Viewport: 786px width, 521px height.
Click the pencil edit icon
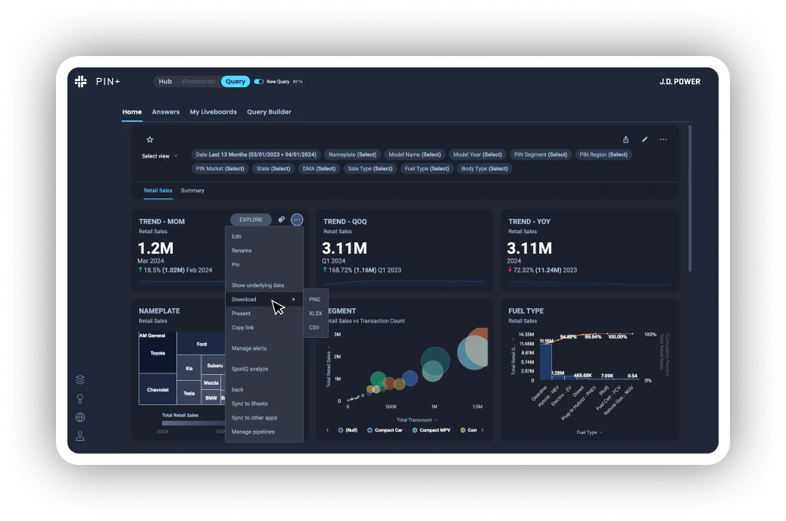644,139
